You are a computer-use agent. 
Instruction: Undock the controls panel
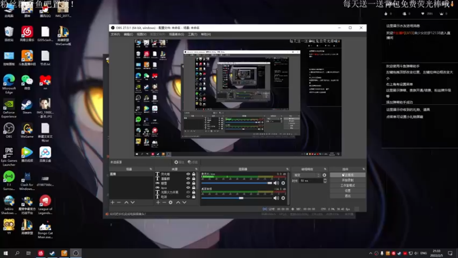pyautogui.click(x=364, y=169)
